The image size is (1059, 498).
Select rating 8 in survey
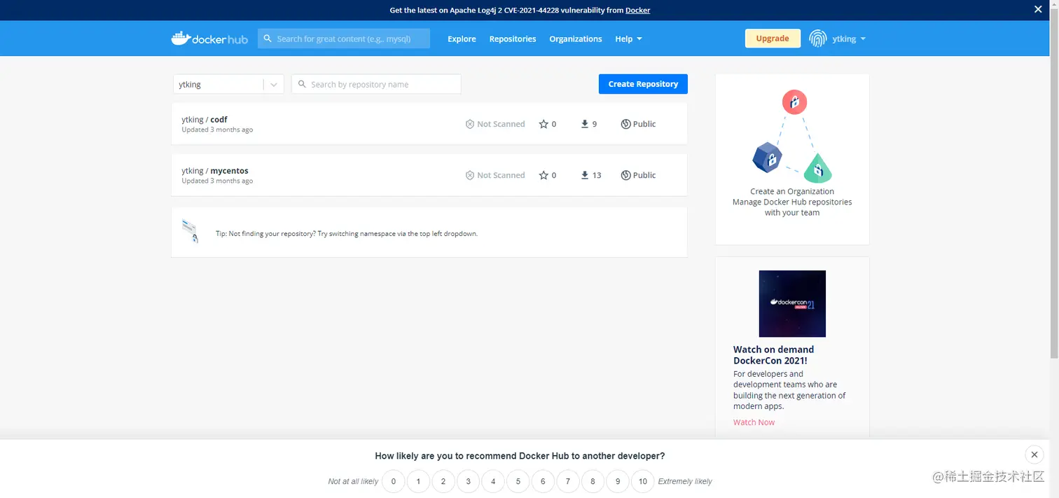tap(593, 481)
